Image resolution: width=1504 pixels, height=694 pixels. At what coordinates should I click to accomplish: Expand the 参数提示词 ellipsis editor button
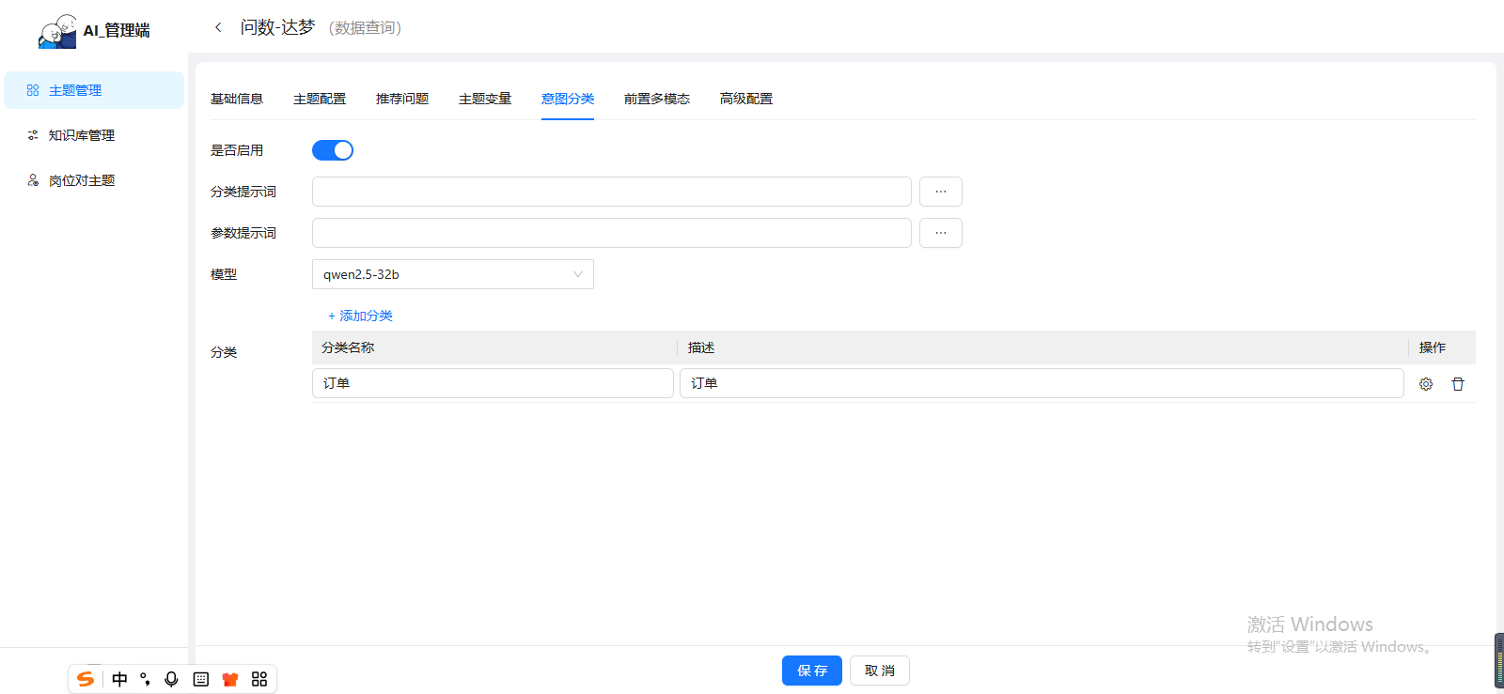[x=940, y=233]
